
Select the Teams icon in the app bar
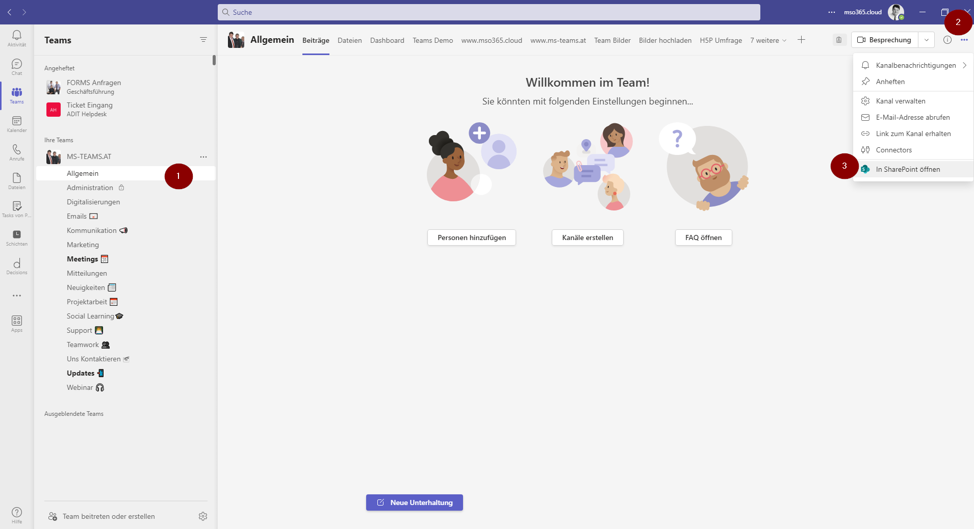(17, 95)
